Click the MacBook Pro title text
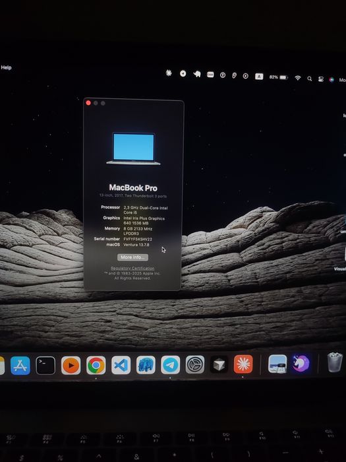 pyautogui.click(x=133, y=187)
